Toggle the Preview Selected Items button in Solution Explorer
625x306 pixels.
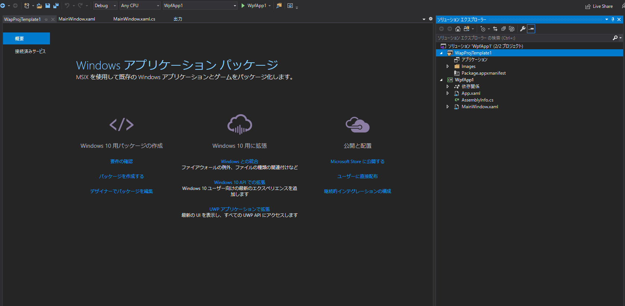click(x=531, y=29)
